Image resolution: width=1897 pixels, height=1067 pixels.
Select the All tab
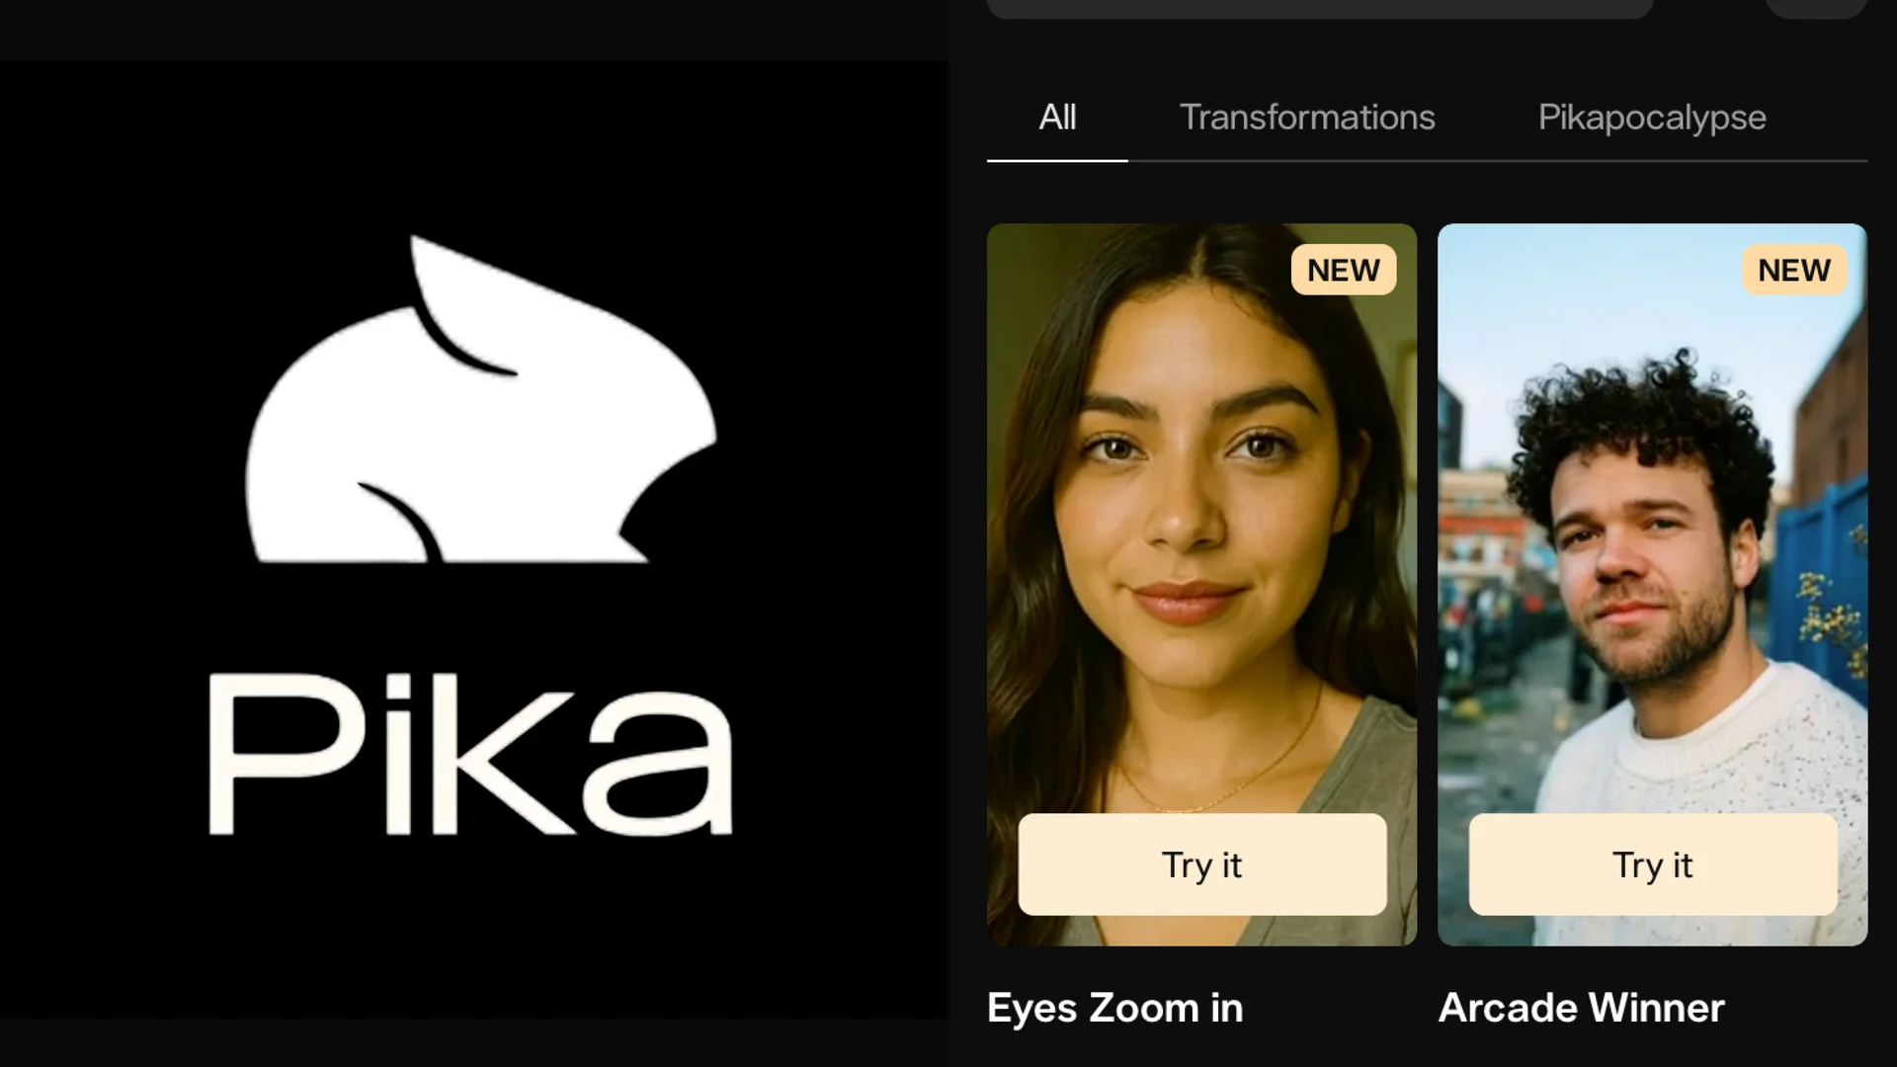(x=1057, y=118)
